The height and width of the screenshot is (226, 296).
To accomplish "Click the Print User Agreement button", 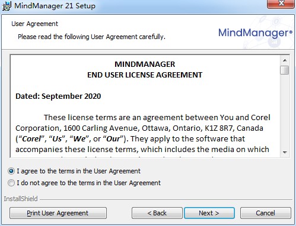I will click(58, 213).
